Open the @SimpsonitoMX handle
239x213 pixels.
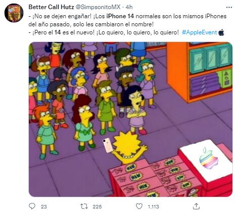98,7
